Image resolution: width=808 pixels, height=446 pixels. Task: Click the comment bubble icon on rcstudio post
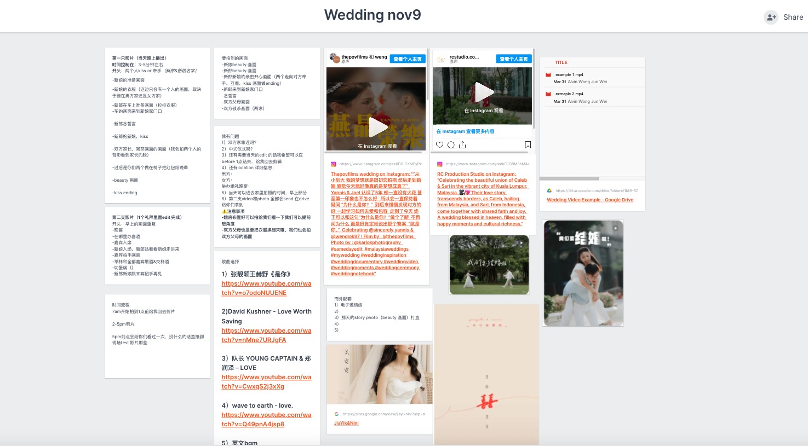coord(451,145)
